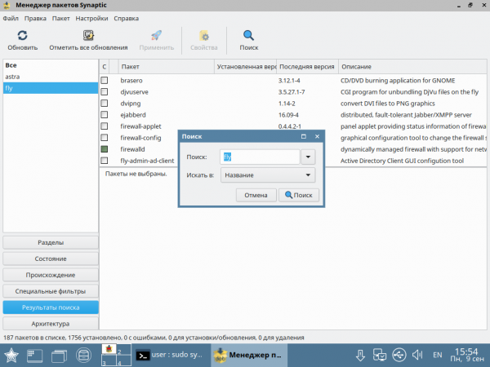Screen dimensions: 490x367
Task: Click the search text input field
Action: click(x=259, y=157)
